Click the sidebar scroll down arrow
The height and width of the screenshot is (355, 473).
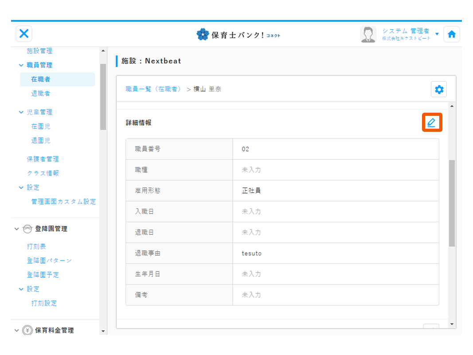(103, 331)
